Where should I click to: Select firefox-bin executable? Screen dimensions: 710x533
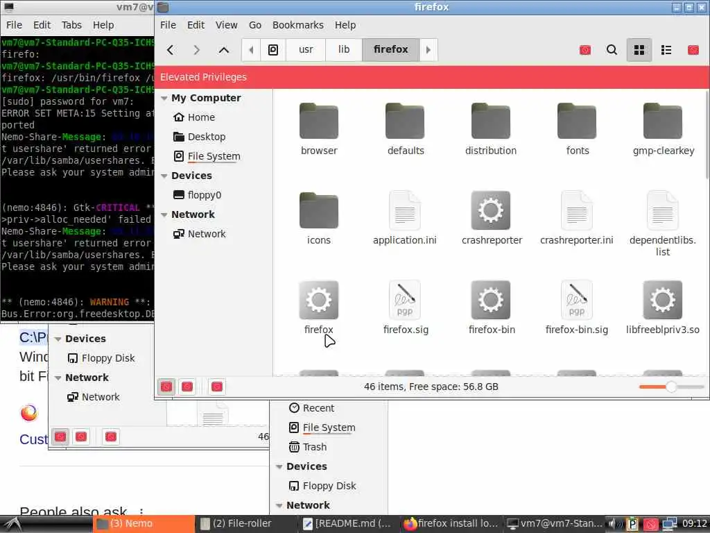pos(492,308)
